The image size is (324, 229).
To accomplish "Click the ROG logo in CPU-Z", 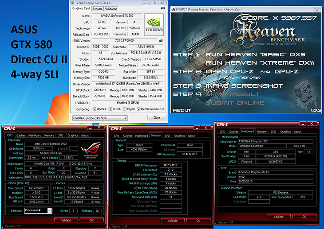I will (x=91, y=150).
